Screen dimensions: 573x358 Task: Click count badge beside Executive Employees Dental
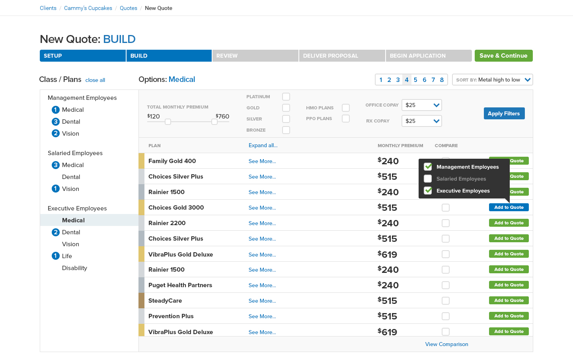pyautogui.click(x=56, y=232)
